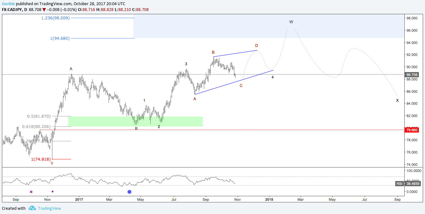Click the 2018 date axis label
The image size is (425, 214).
click(269, 199)
